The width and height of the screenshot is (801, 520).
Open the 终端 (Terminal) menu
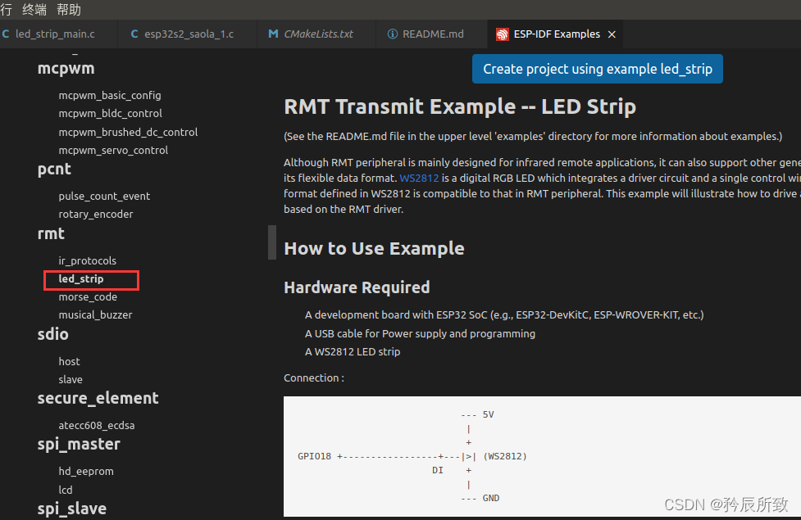(x=34, y=9)
